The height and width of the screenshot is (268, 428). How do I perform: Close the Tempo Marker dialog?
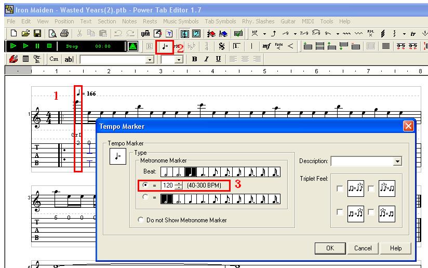(408, 126)
